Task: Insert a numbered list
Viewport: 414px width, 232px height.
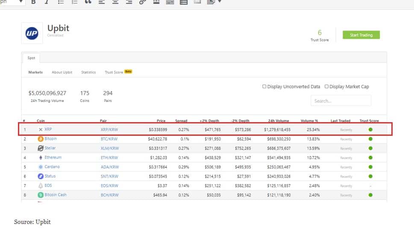Action: coord(74,2)
